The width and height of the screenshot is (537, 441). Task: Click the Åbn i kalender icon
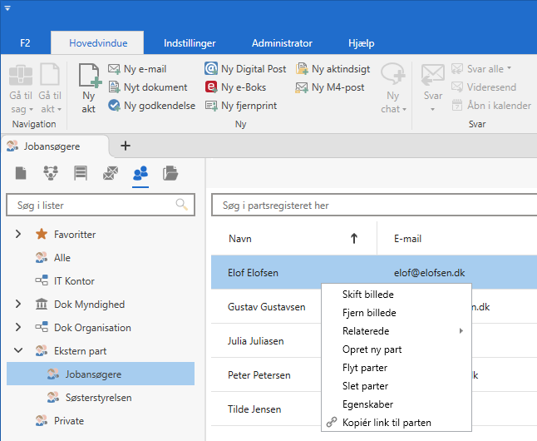coord(457,106)
